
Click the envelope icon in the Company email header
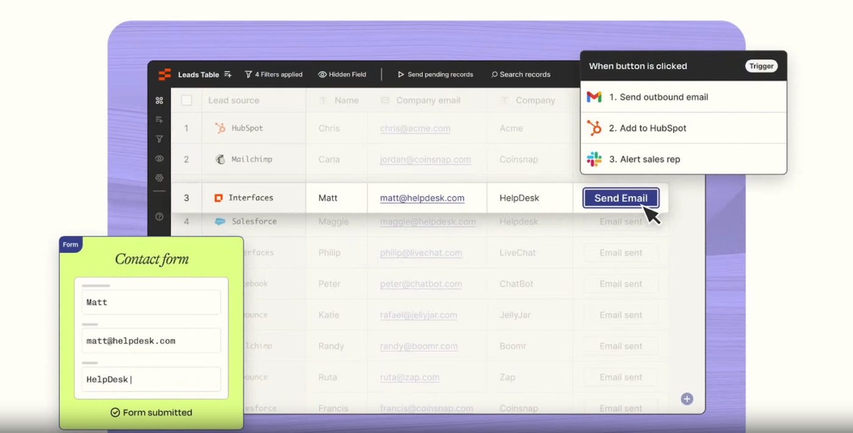coord(385,100)
